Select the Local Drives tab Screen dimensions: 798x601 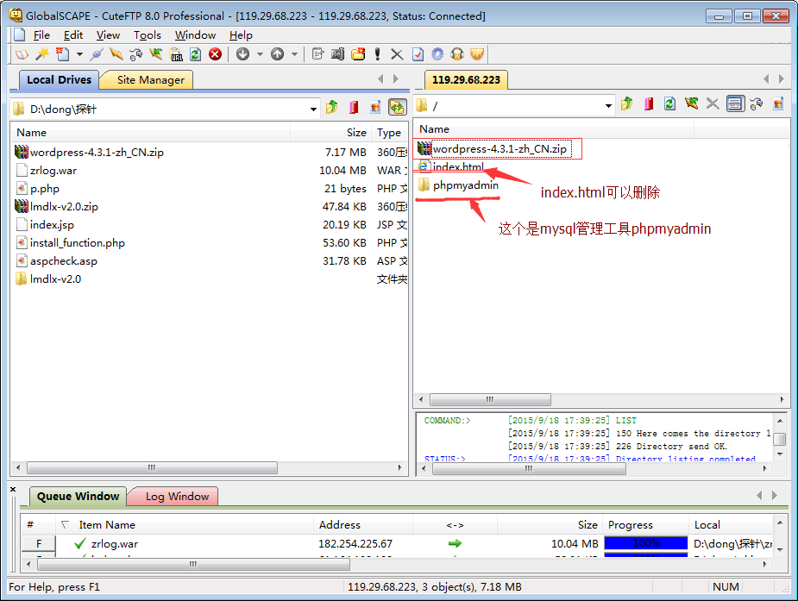pyautogui.click(x=59, y=80)
